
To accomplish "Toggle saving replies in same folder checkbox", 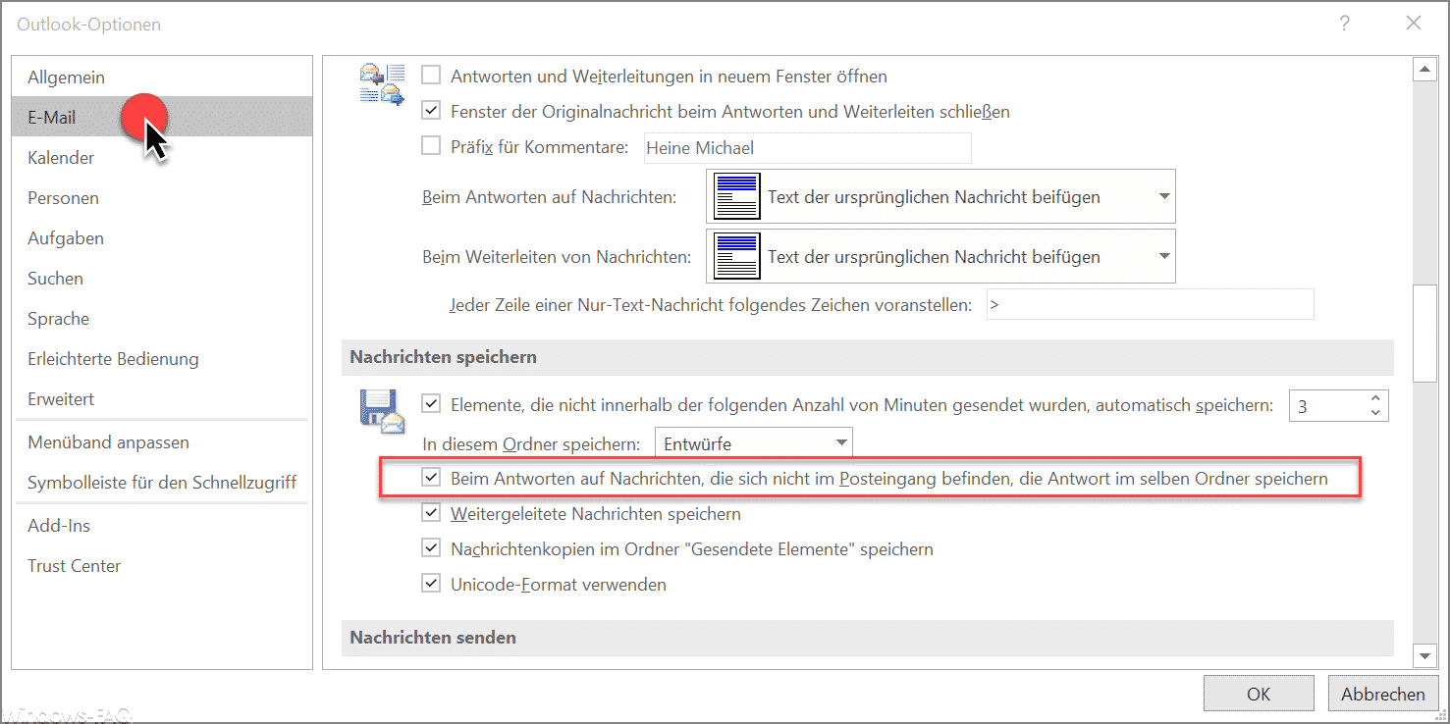I will tap(431, 478).
